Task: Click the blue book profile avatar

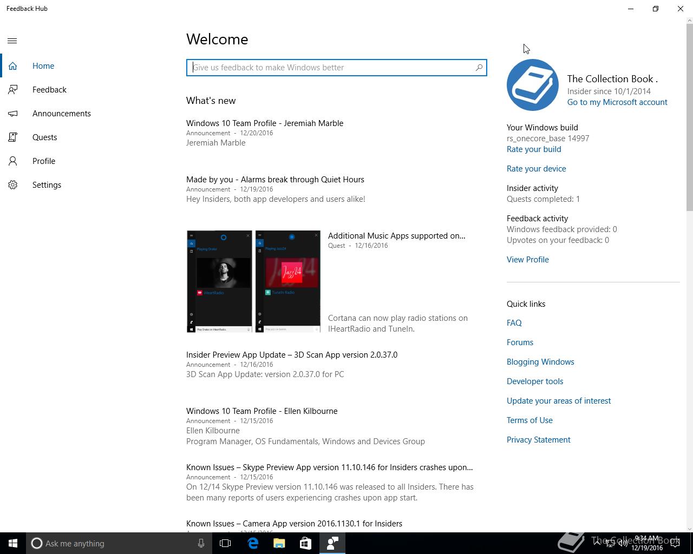Action: 533,85
